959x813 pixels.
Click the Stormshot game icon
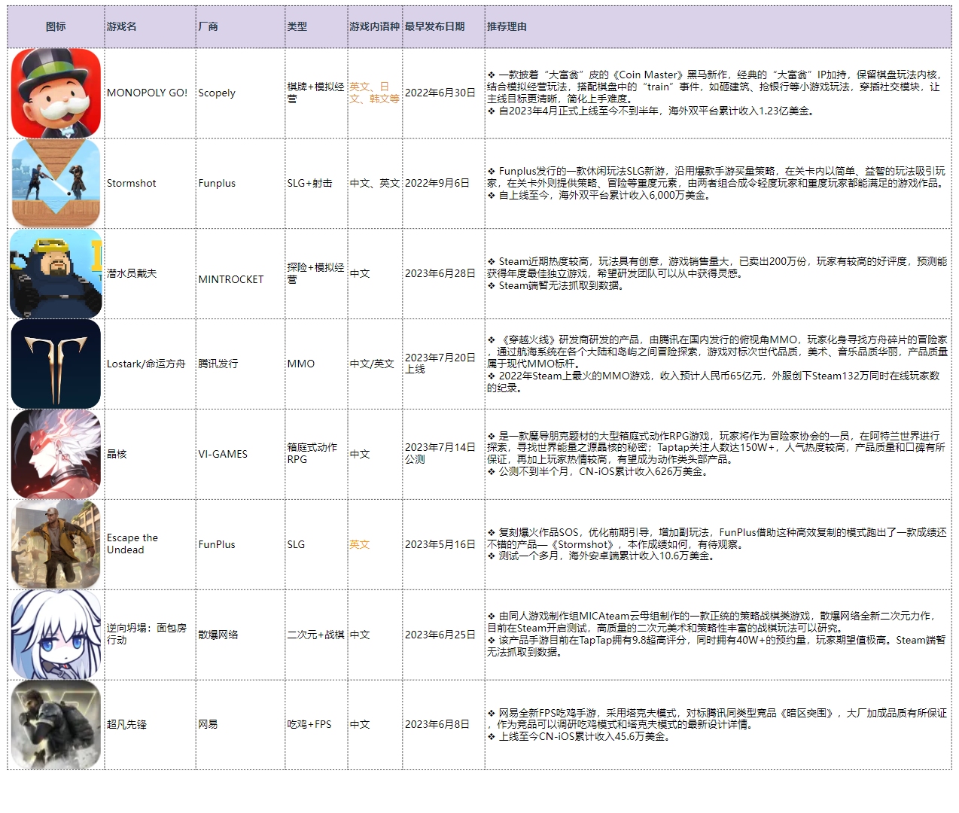point(56,183)
